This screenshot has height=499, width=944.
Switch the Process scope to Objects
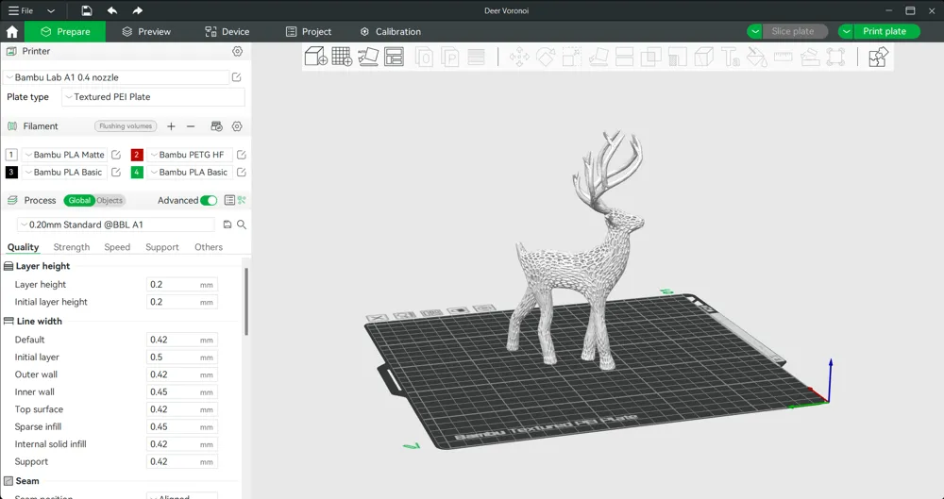click(110, 200)
